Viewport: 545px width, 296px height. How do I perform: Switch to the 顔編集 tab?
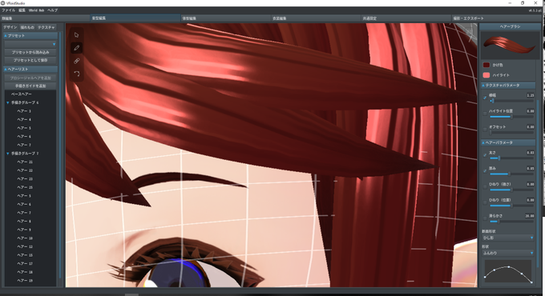45,18
